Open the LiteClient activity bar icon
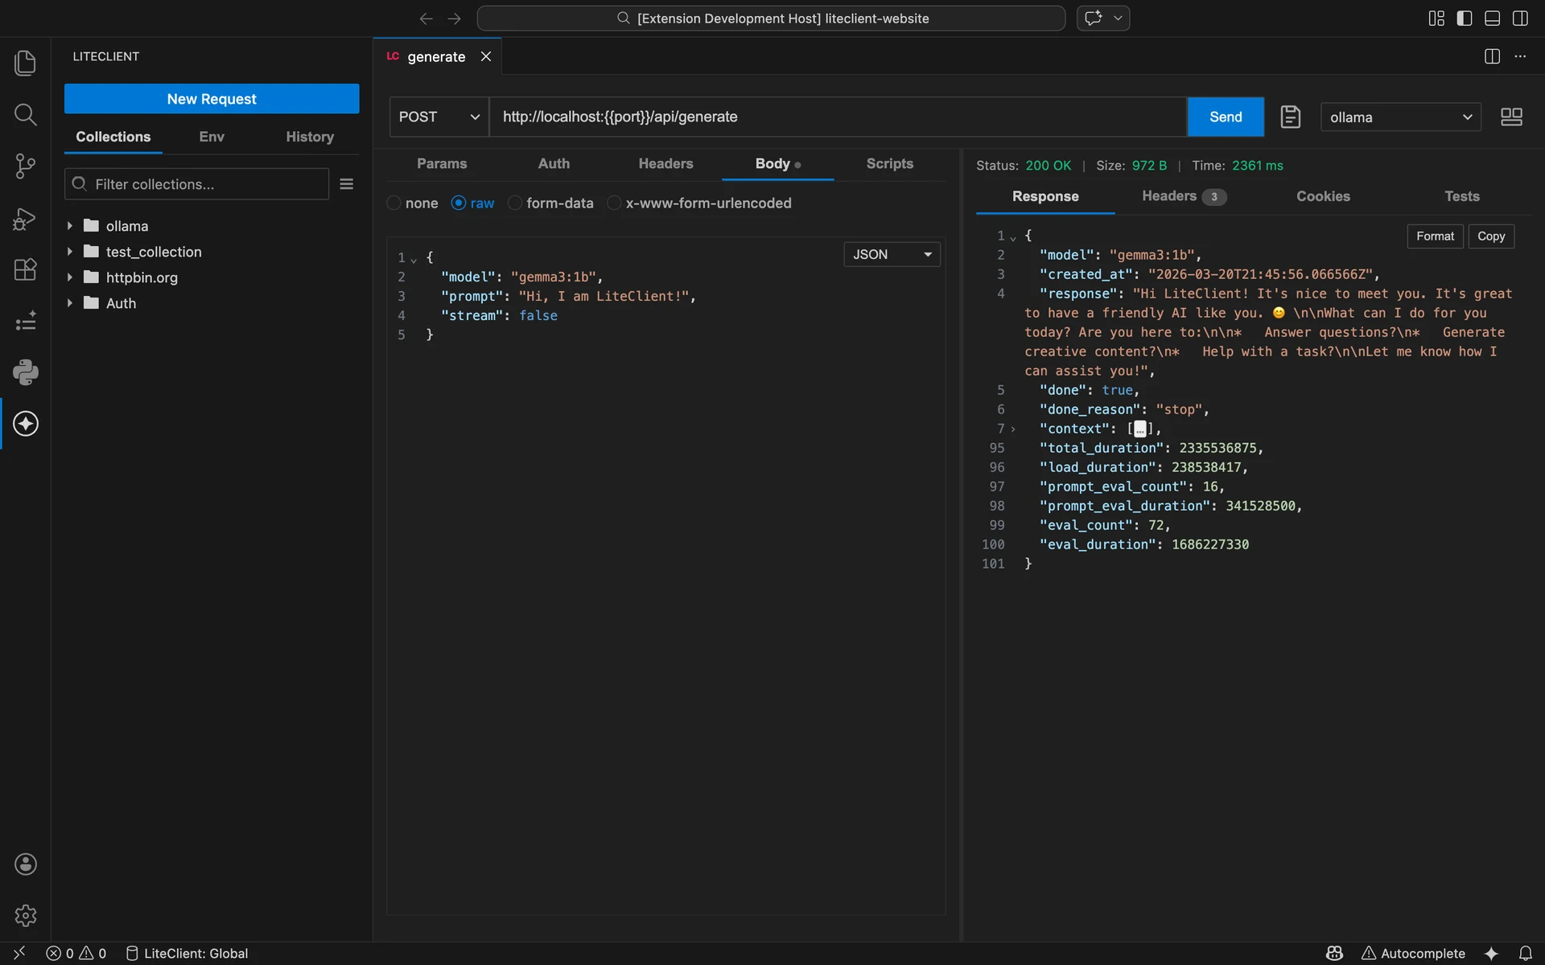The width and height of the screenshot is (1545, 965). coord(25,424)
